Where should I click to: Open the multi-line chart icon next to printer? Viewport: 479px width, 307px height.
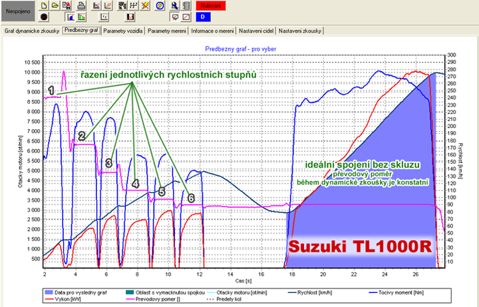(96, 5)
